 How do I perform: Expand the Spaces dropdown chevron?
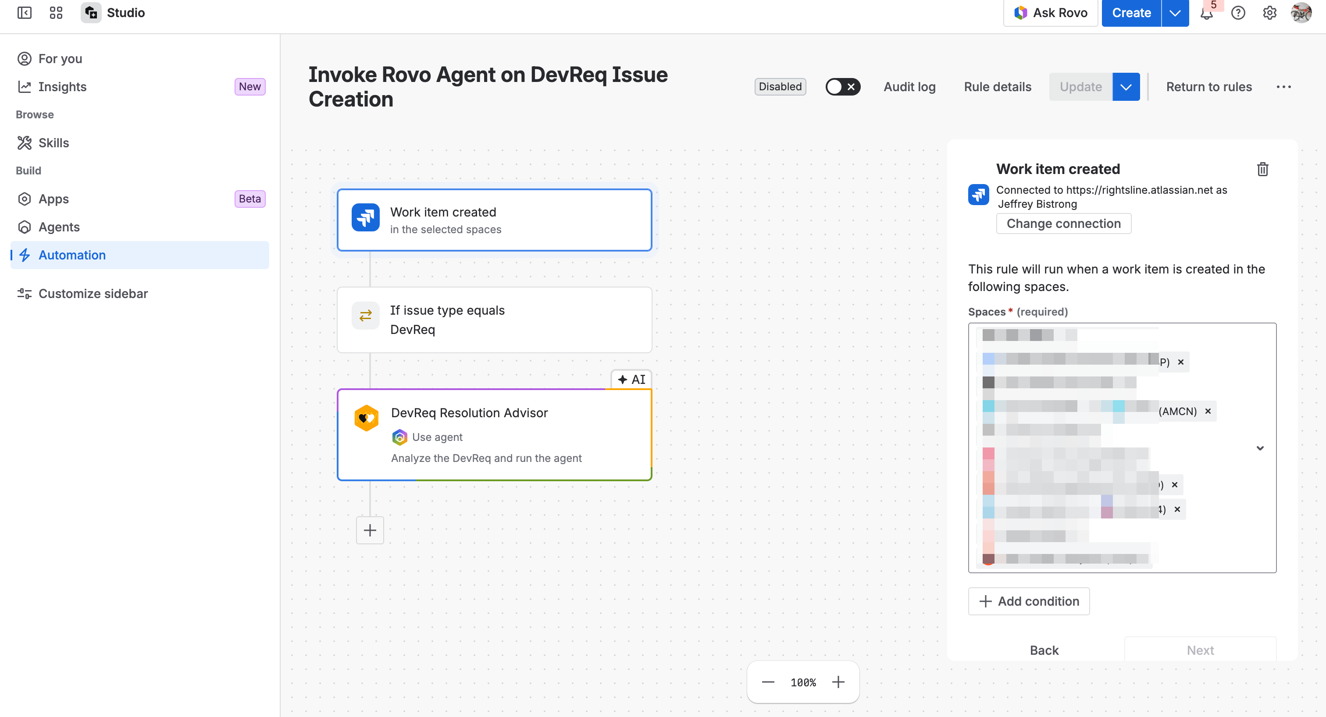1260,448
